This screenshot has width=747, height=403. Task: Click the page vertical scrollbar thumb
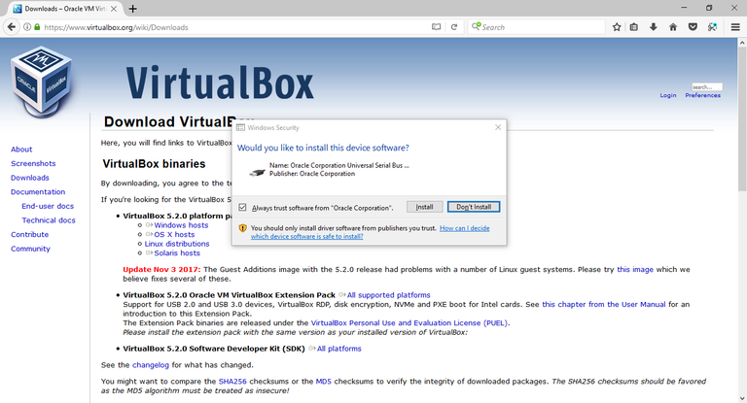click(x=742, y=118)
